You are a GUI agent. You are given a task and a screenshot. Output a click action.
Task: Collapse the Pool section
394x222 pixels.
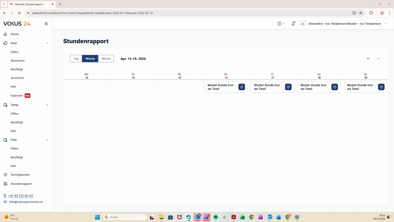click(47, 43)
